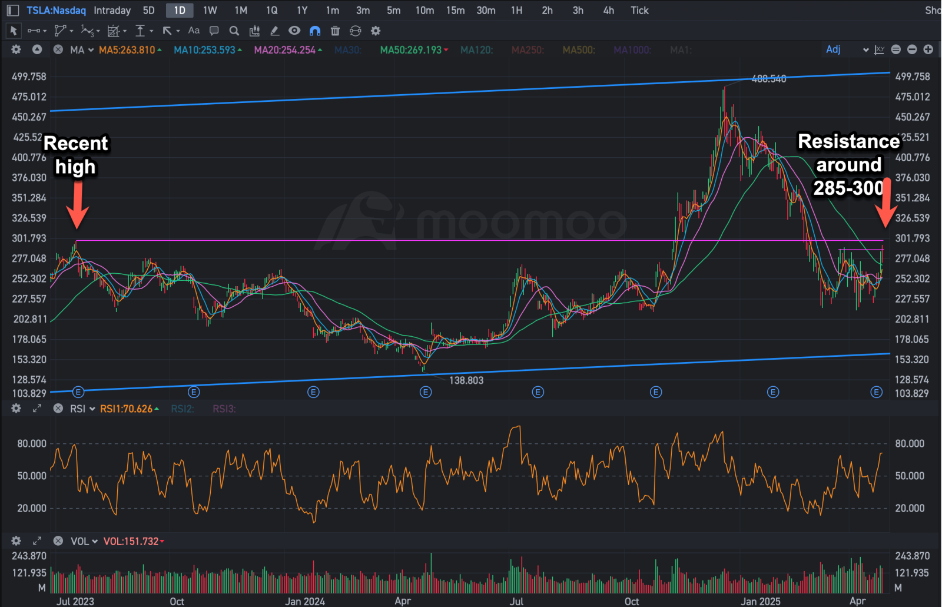942x607 pixels.
Task: Select the 30m interval
Action: point(486,11)
